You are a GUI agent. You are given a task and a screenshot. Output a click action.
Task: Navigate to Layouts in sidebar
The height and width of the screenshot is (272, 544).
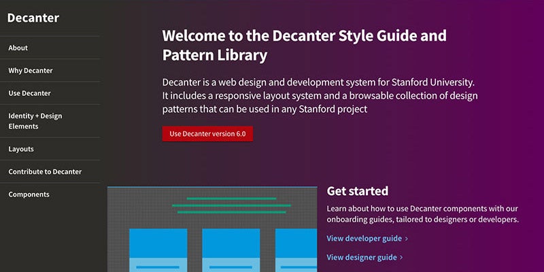(21, 149)
